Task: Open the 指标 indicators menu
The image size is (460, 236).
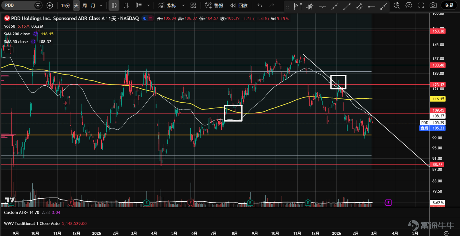Action: tap(168, 5)
